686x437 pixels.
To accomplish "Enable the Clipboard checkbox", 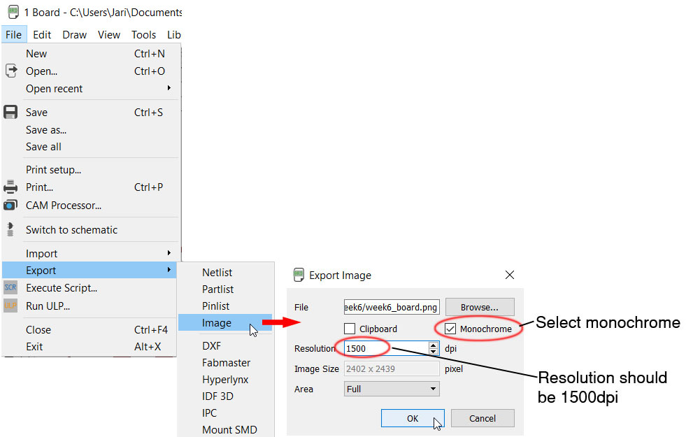I will 350,329.
